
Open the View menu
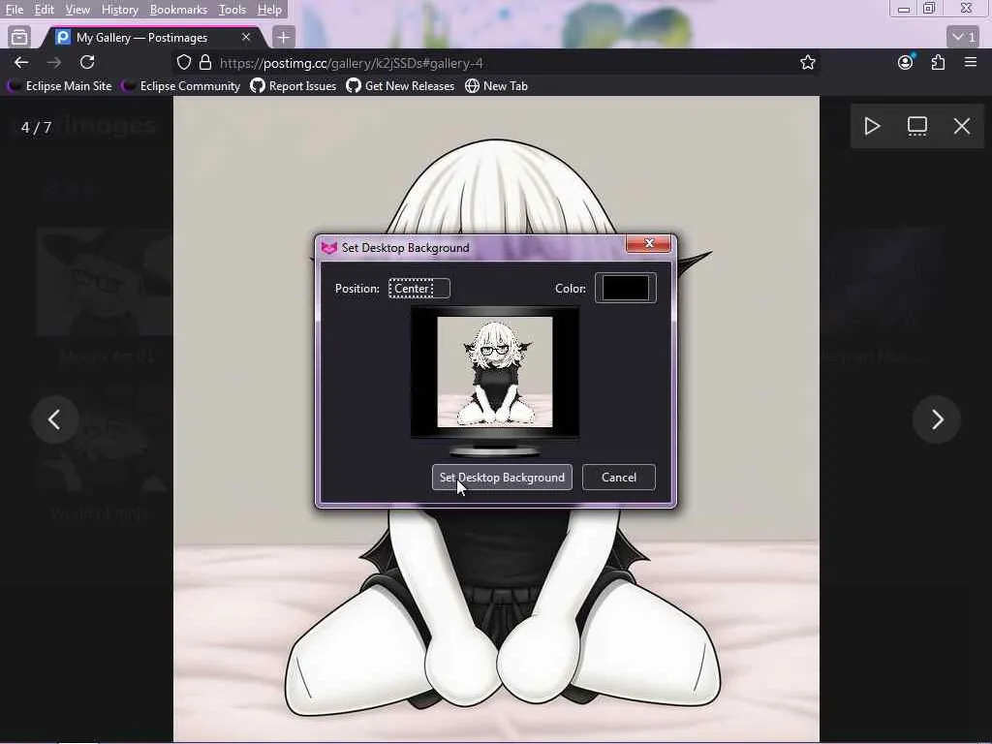pos(77,10)
